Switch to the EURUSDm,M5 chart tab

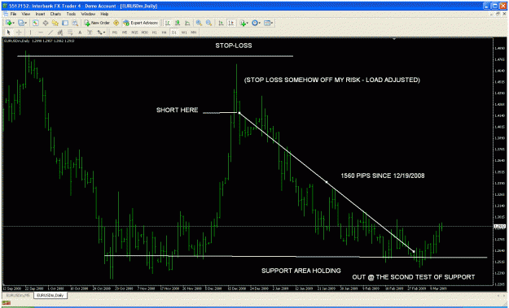pos(18,295)
